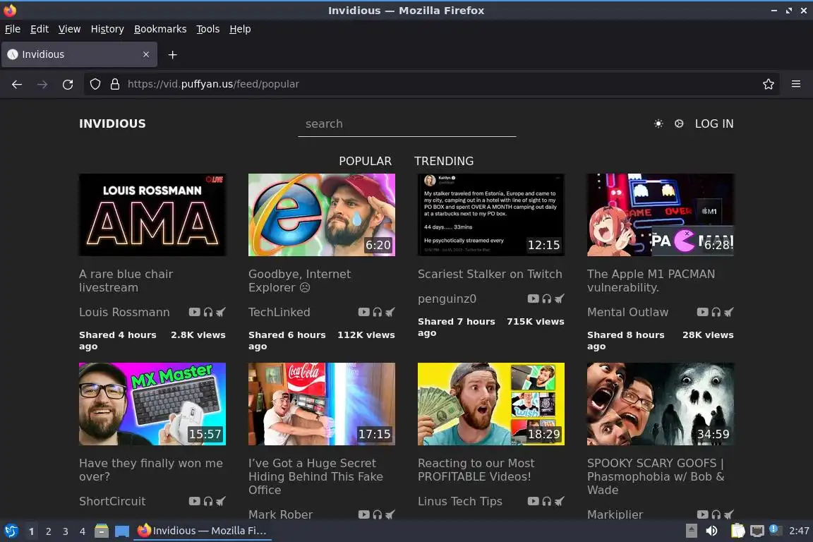Open Louis Rossmann AMA thumbnail

[152, 215]
